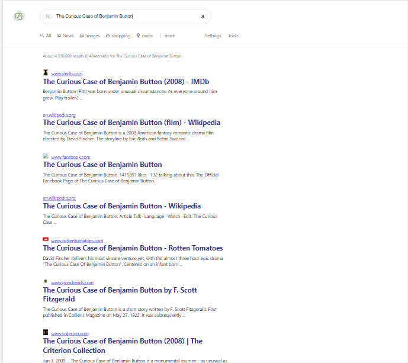Click the magnifier icon inside search box

48,17
